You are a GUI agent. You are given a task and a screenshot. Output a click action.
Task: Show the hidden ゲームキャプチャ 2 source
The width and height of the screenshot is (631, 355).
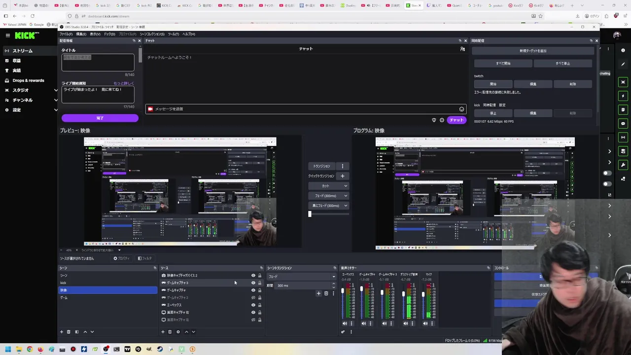click(253, 298)
